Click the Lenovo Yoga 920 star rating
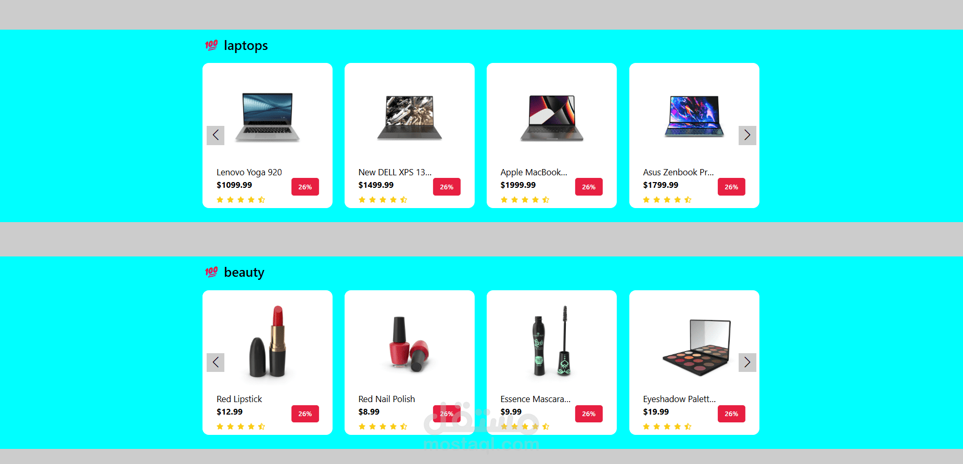The width and height of the screenshot is (963, 464). coord(241,200)
